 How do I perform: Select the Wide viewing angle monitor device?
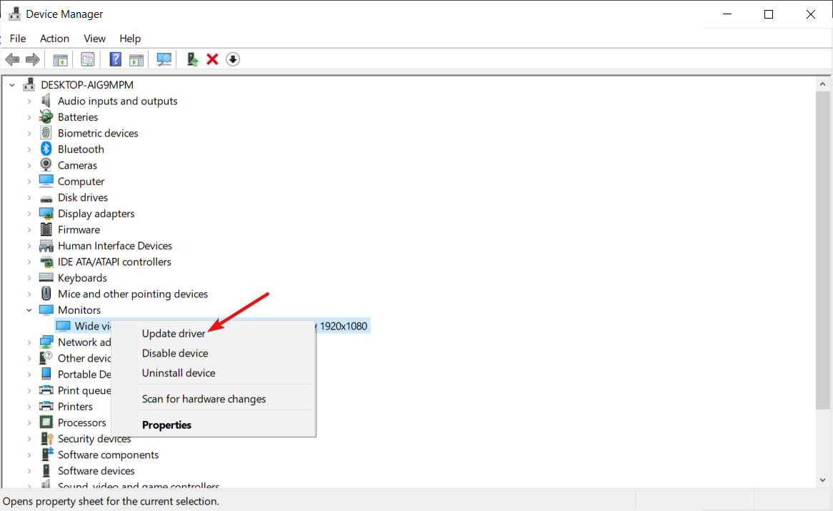pos(212,326)
